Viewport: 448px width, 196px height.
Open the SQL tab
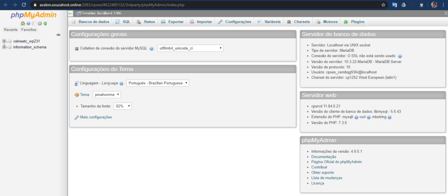(123, 22)
